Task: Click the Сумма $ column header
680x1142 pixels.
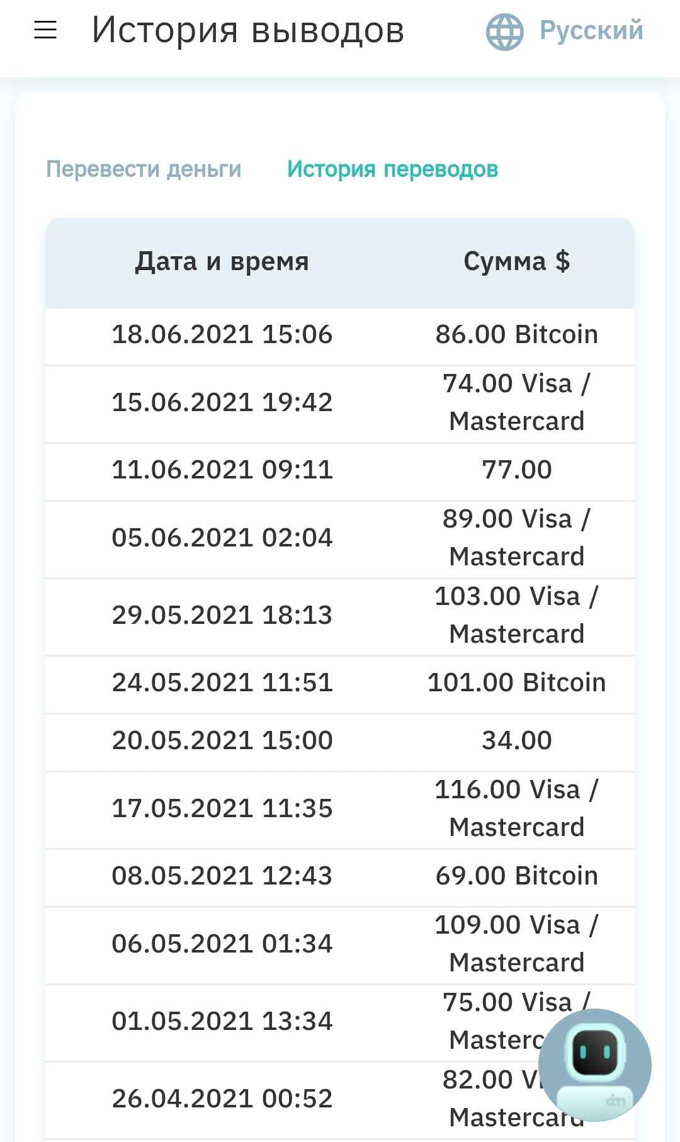Action: coord(517,261)
